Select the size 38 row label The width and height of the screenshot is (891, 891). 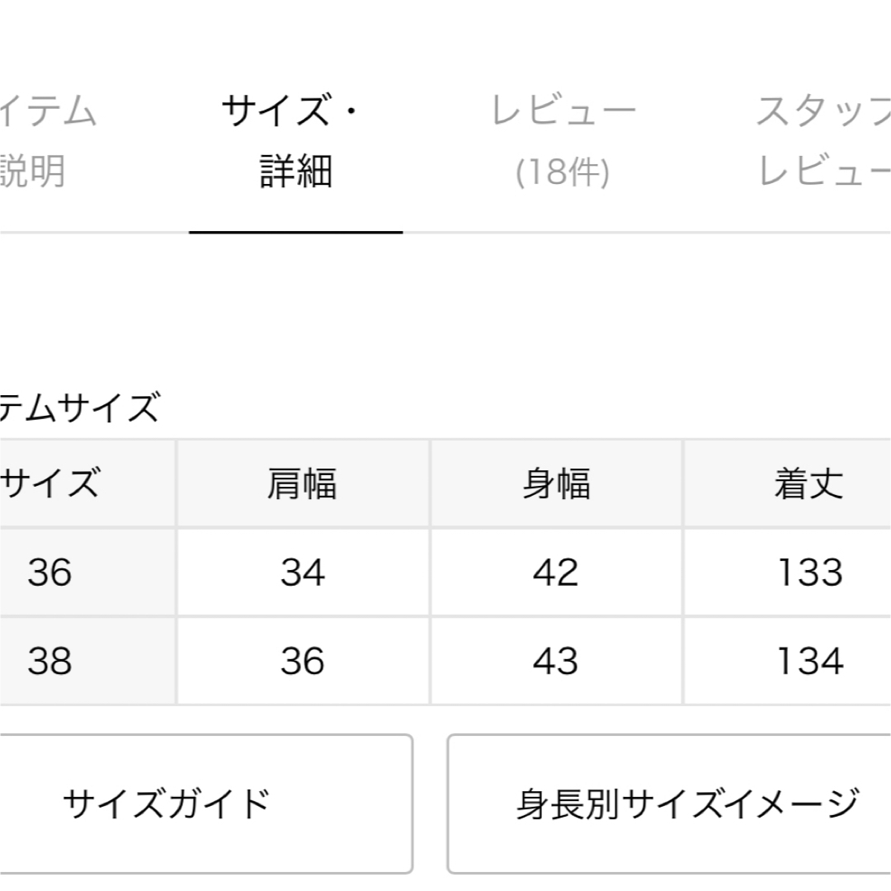tap(50, 660)
